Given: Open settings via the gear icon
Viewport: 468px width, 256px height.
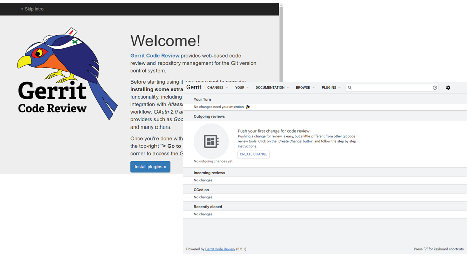Looking at the screenshot, I should point(448,88).
